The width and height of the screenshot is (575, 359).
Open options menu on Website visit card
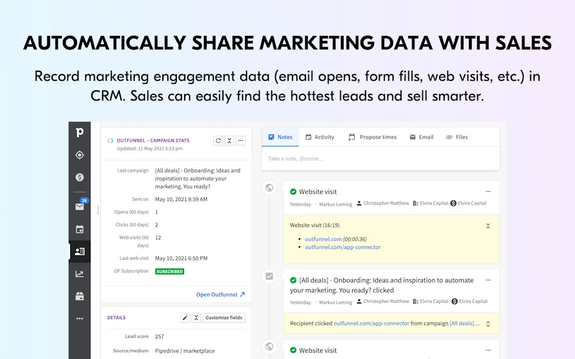tap(488, 191)
